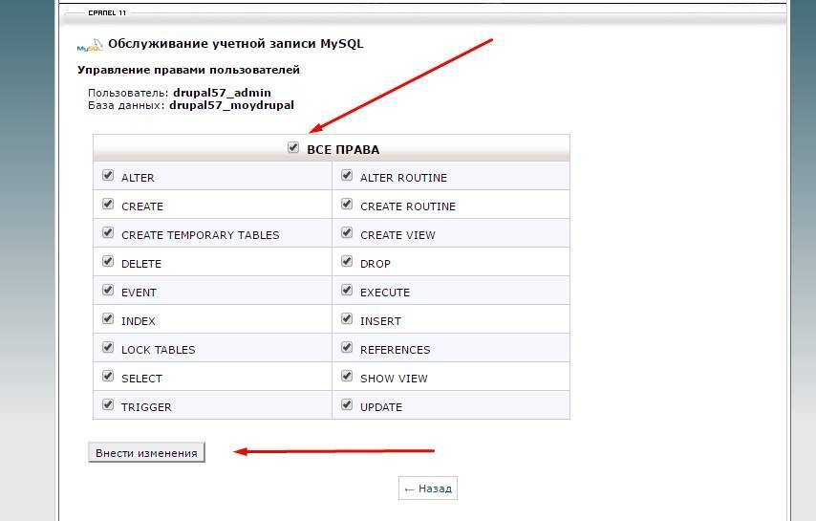
Task: Uncheck the ALTER ROUTINE checkbox
Action: [347, 175]
